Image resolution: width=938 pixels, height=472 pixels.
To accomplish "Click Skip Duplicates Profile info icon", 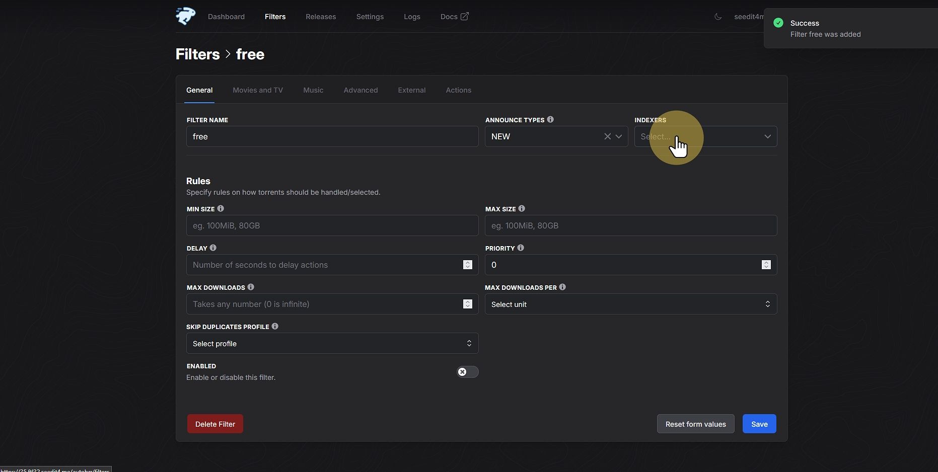I will [275, 327].
